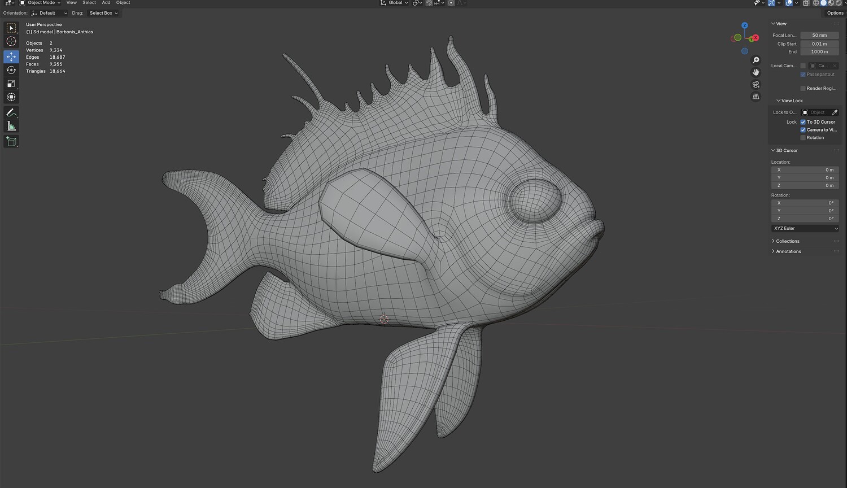Pick the Scale tool
This screenshot has height=488, width=847.
11,84
